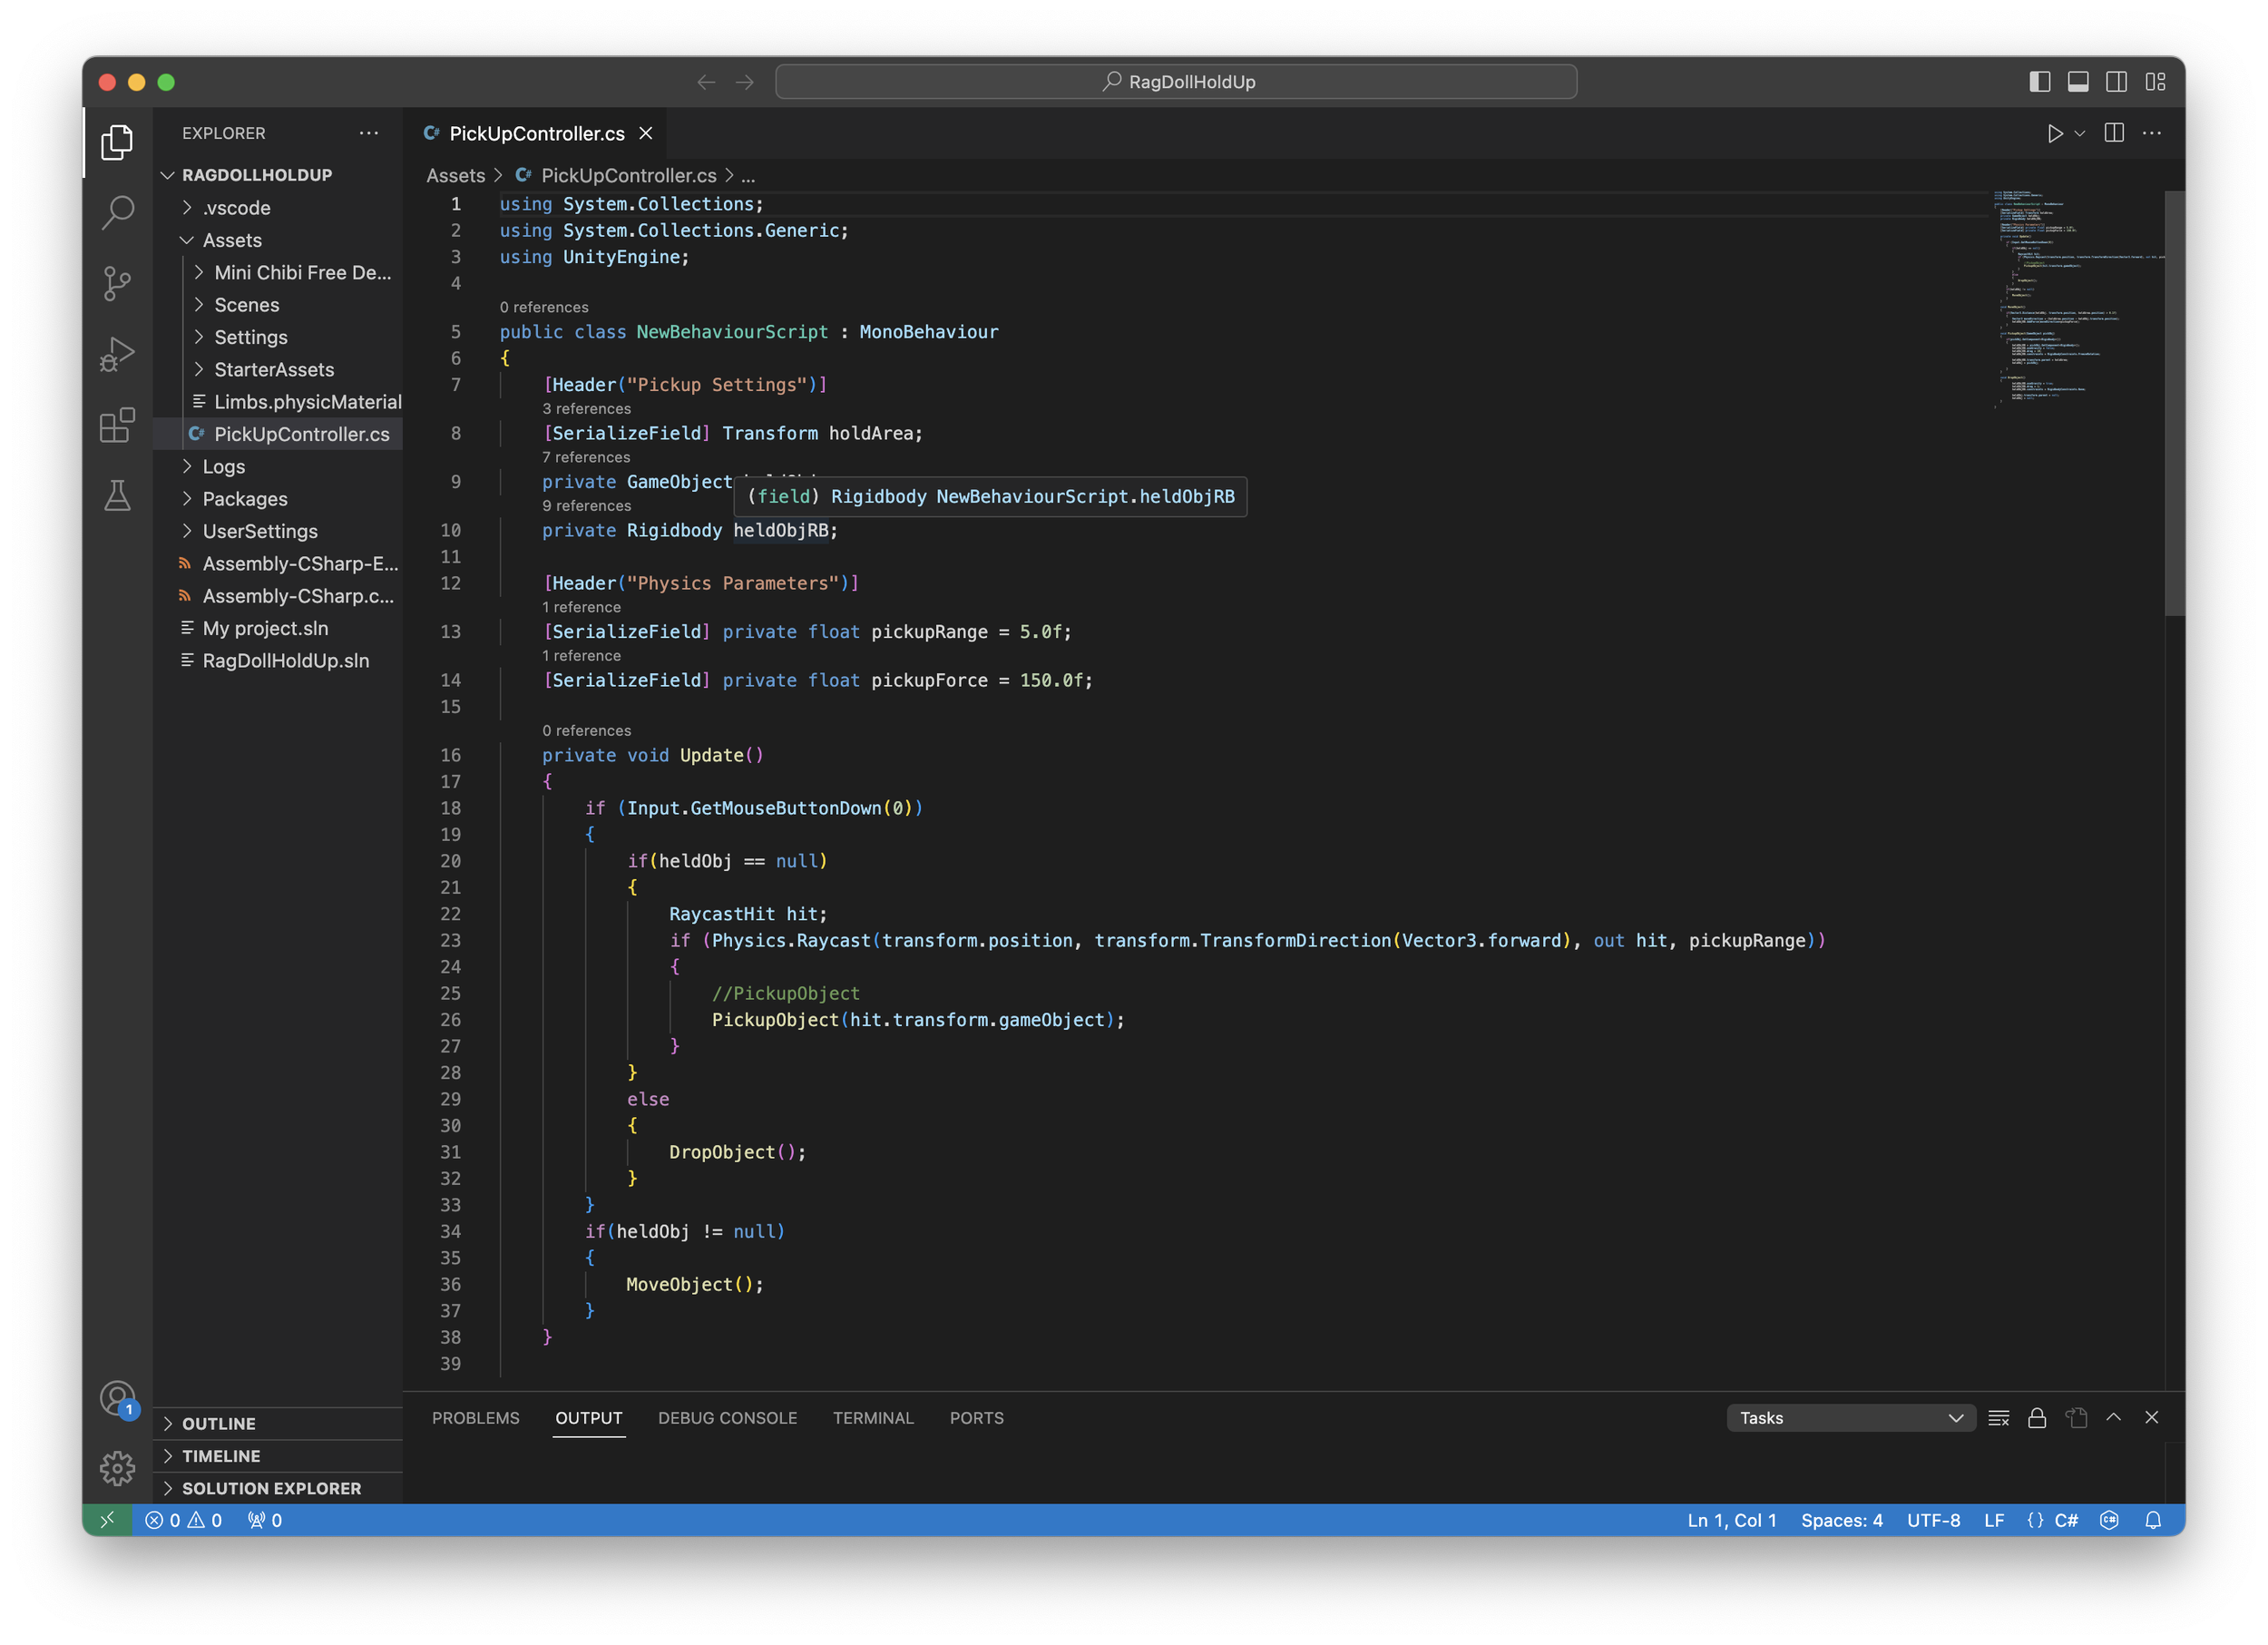The image size is (2268, 1645).
Task: Click the RagDollHoldUp command center search box
Action: [x=1176, y=82]
